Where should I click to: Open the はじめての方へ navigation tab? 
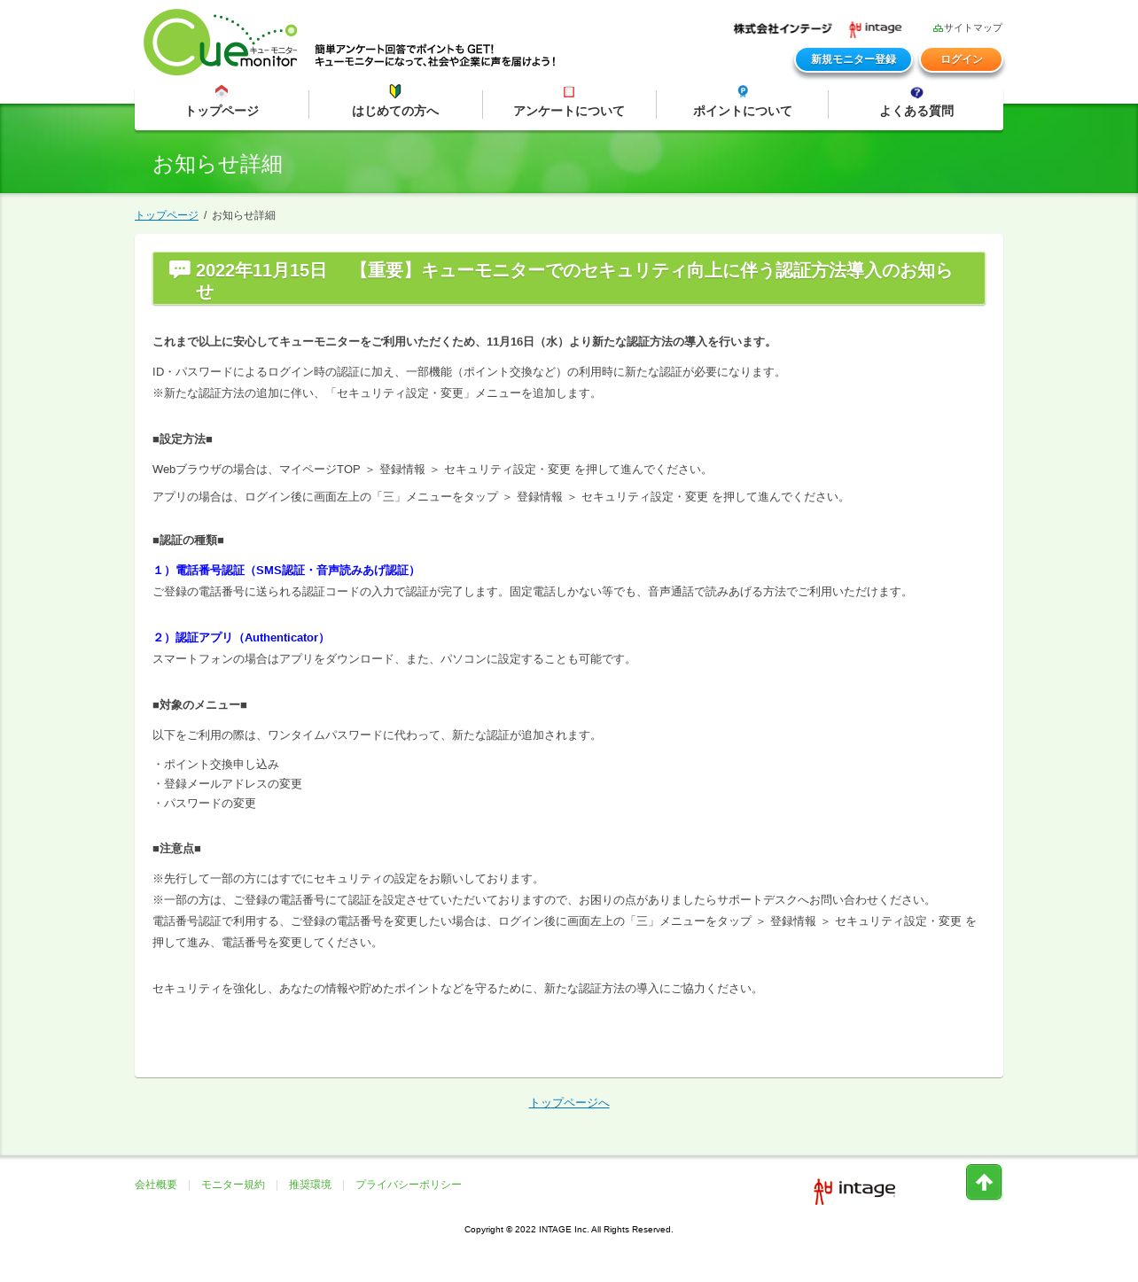395,105
